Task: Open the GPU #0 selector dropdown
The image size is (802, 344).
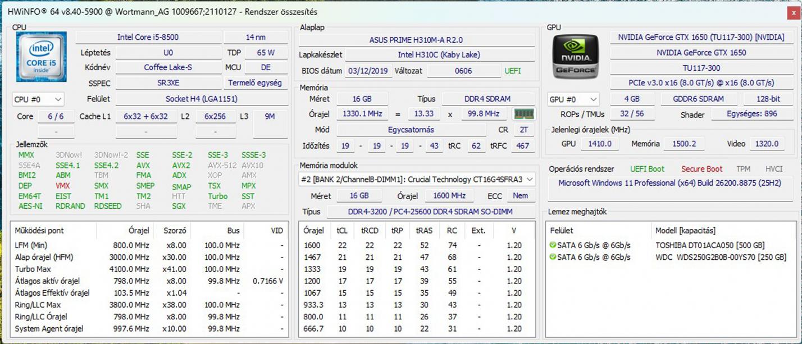Action: [573, 99]
